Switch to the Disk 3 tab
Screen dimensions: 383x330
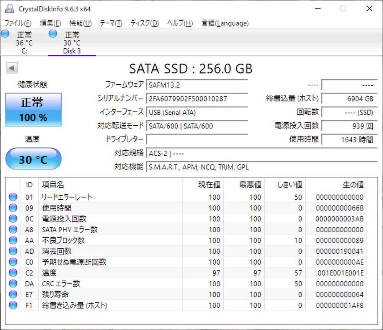(71, 42)
